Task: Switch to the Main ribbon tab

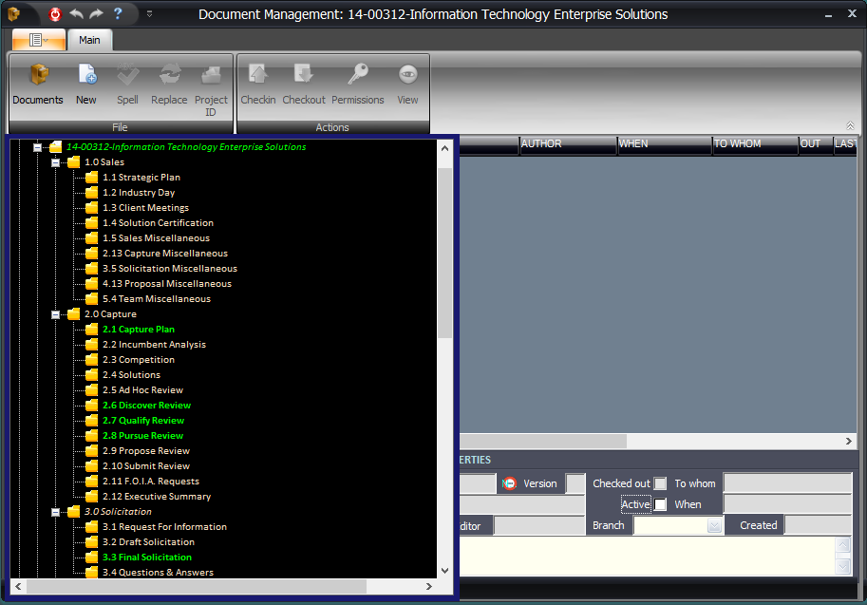Action: [x=89, y=40]
